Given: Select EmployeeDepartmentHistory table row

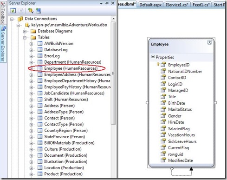Looking at the screenshot, I should (77, 81).
